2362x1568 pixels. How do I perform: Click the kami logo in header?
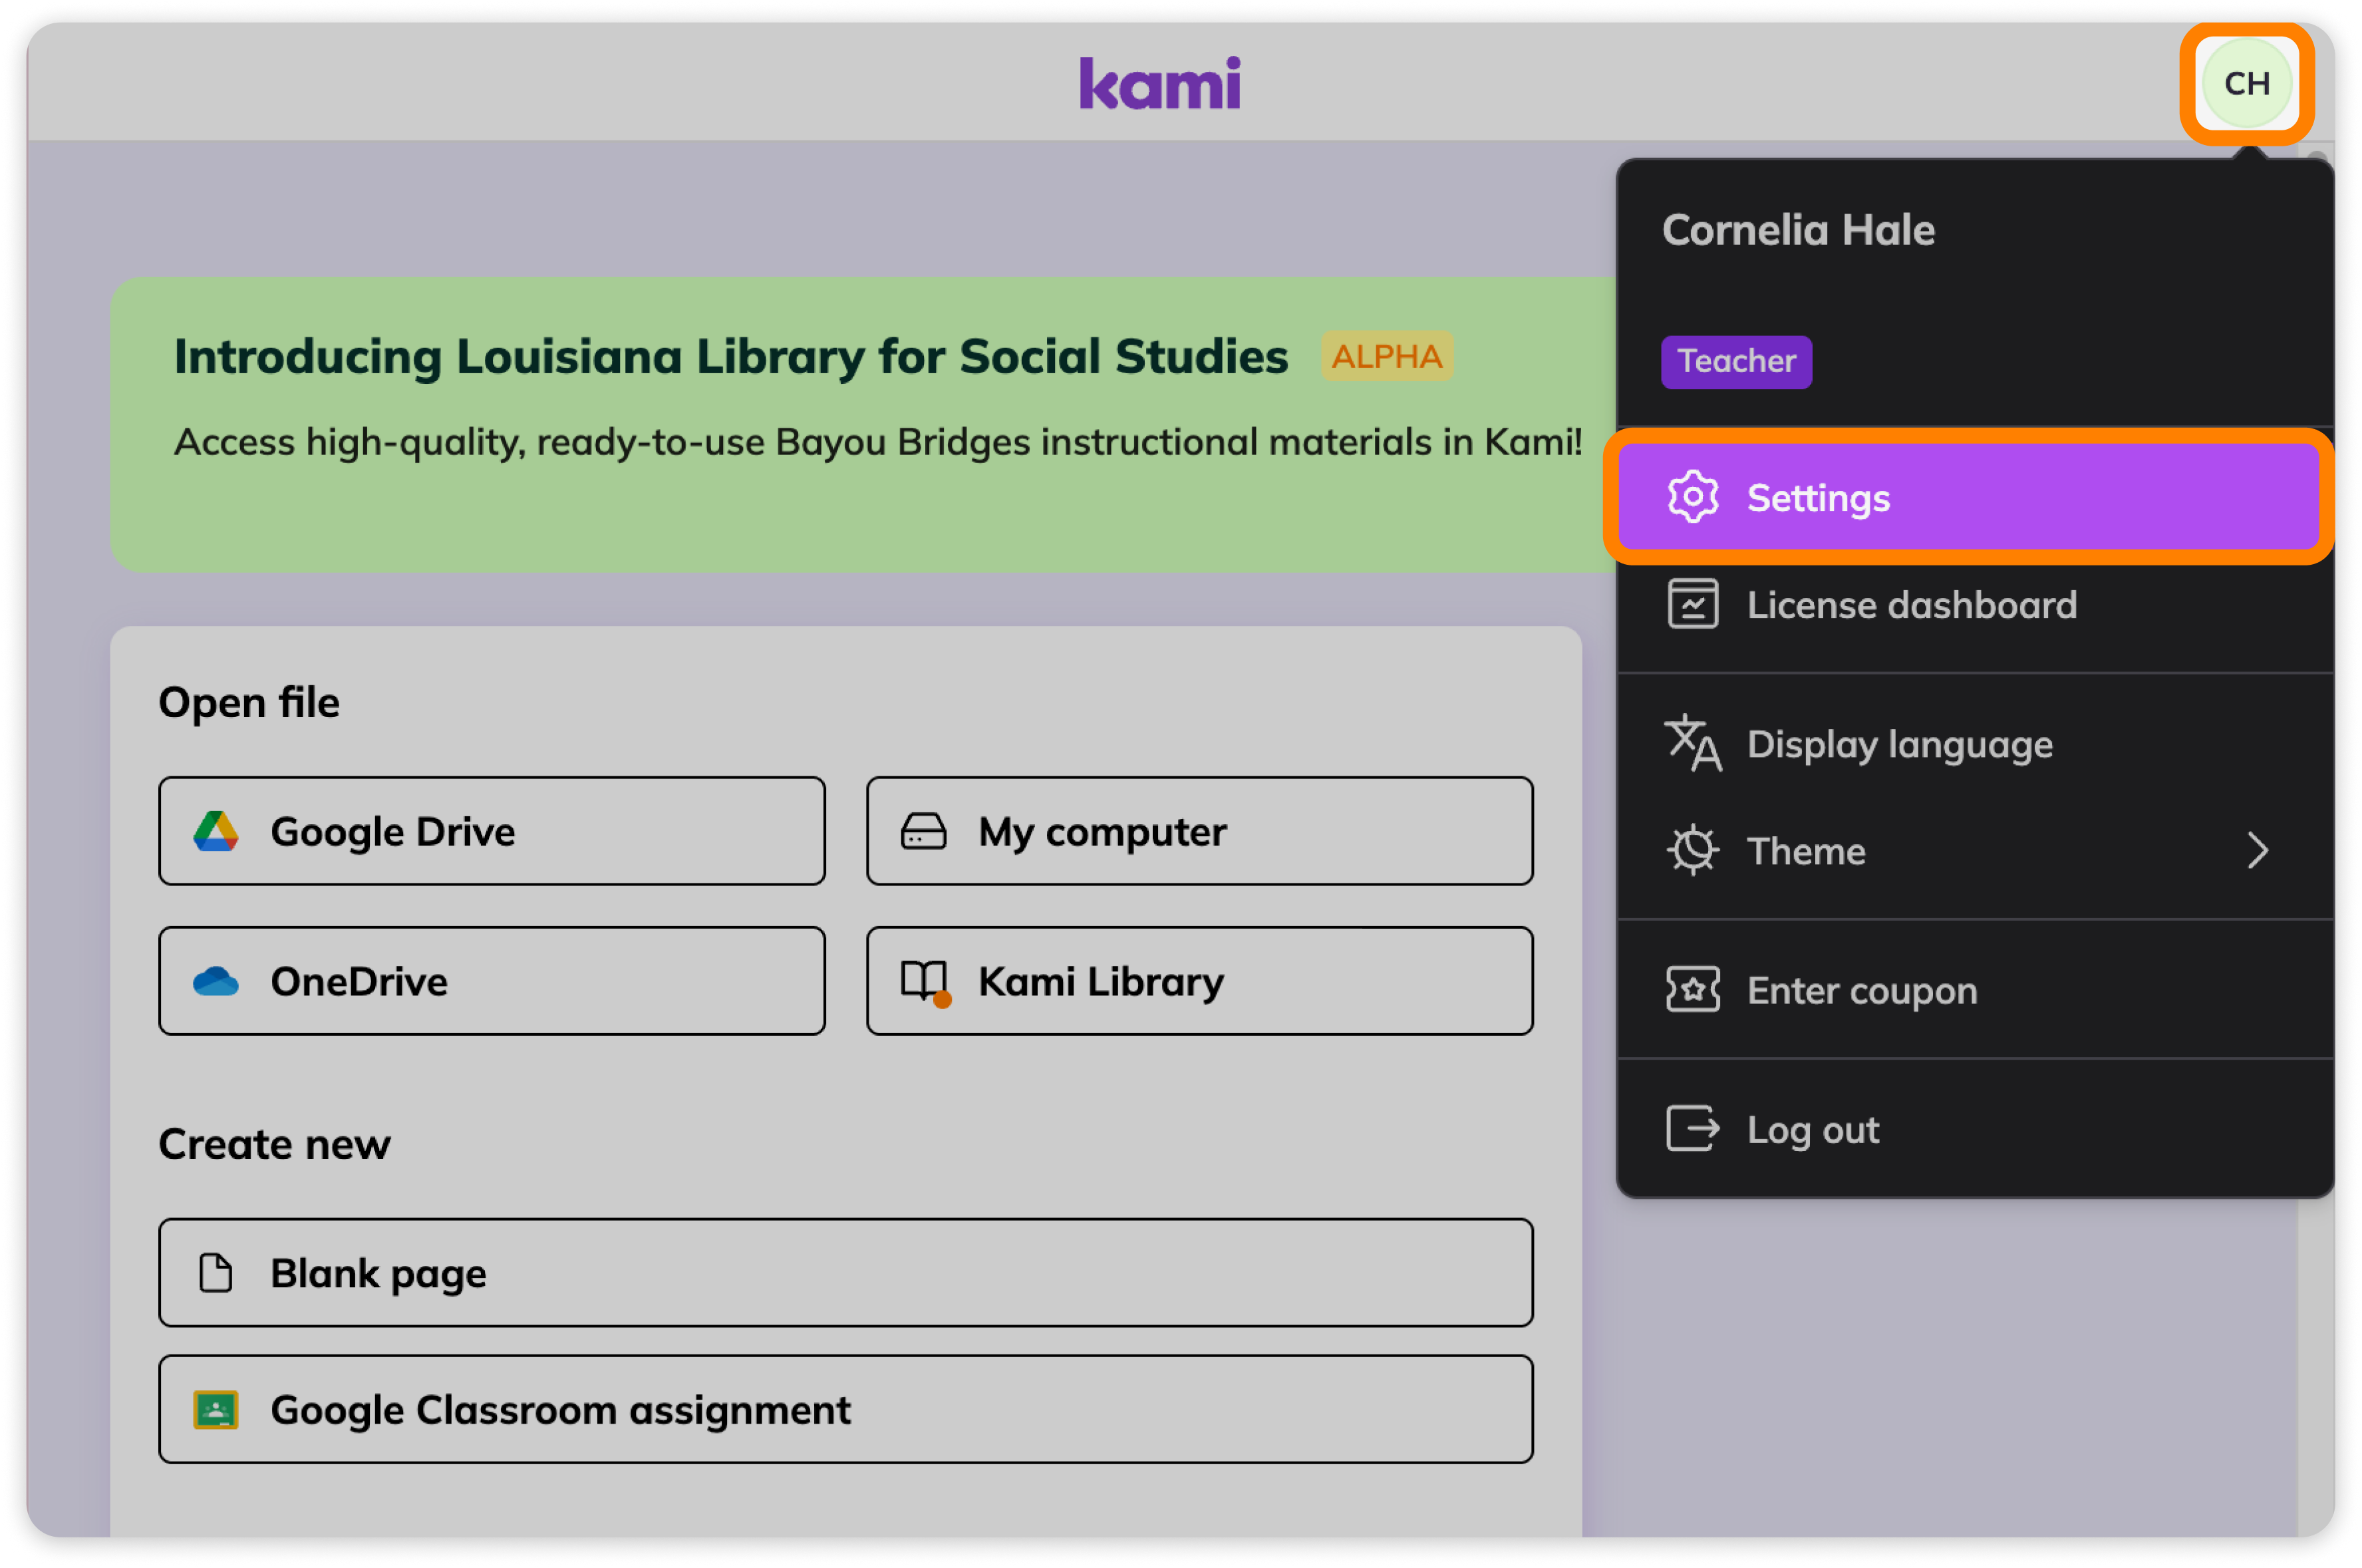click(1159, 83)
